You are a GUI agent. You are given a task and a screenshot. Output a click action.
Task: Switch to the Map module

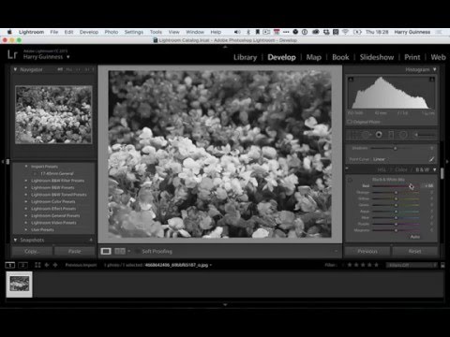tap(314, 57)
